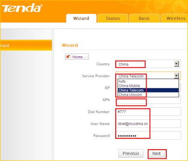Open the Wizard tab
188x161 pixels.
(x=81, y=18)
